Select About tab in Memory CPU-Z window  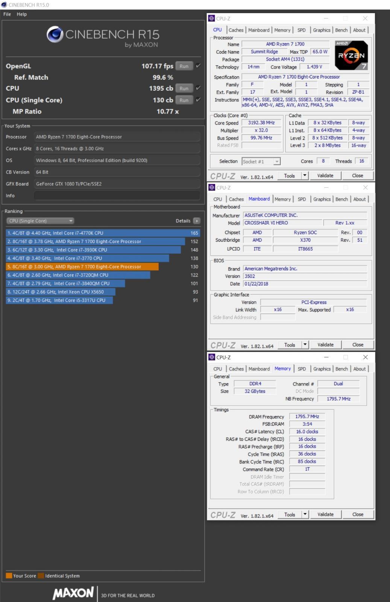(x=359, y=369)
